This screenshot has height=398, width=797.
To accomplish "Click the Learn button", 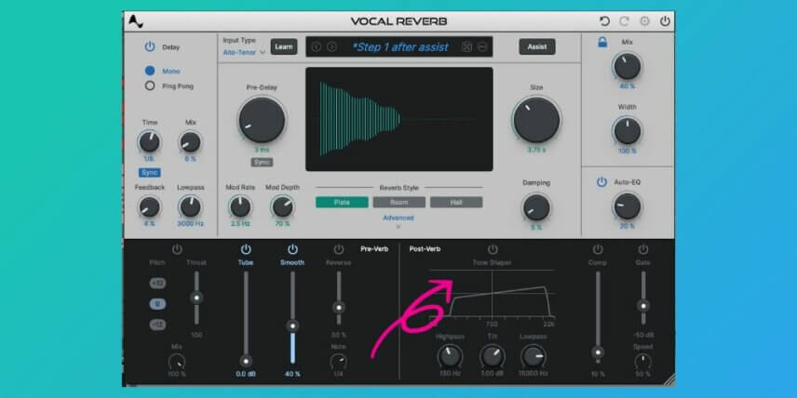I will pos(284,46).
